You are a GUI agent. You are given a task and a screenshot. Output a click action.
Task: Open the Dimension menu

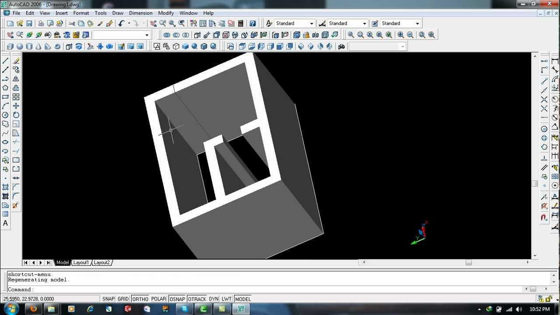[141, 13]
